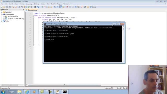
Task: Click the Save All toolbar icon
Action: tap(10, 7)
